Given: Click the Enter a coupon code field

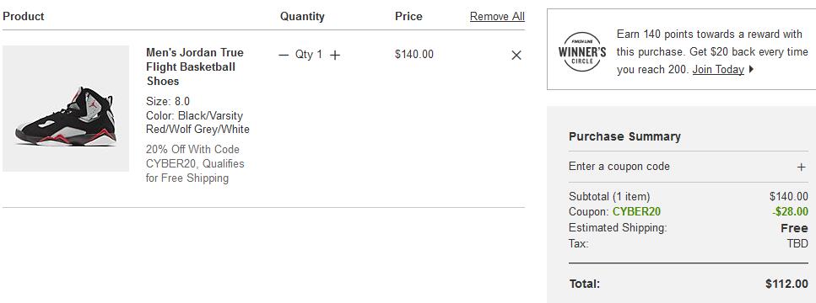Looking at the screenshot, I should (688, 167).
